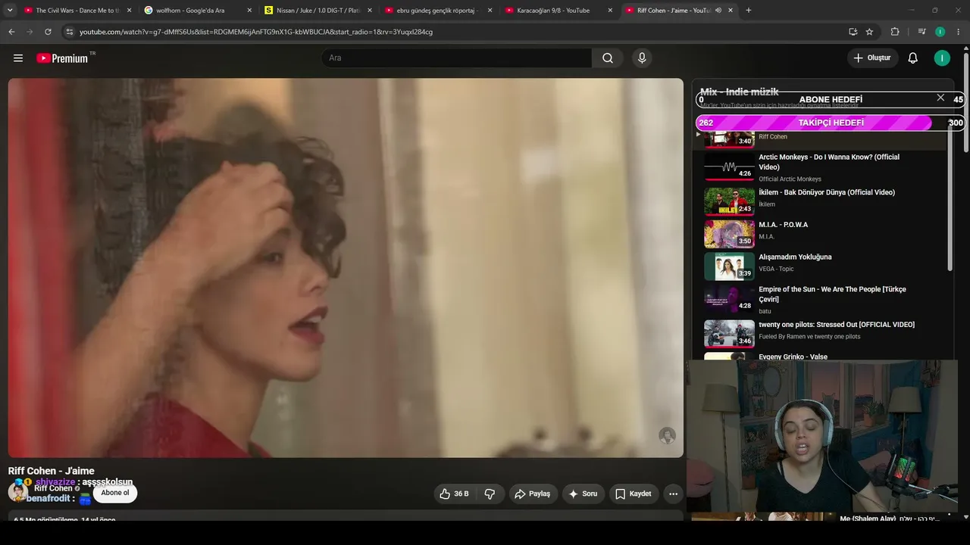The width and height of the screenshot is (970, 545).
Task: Close the Nissan Juke tab
Action: pos(369,11)
